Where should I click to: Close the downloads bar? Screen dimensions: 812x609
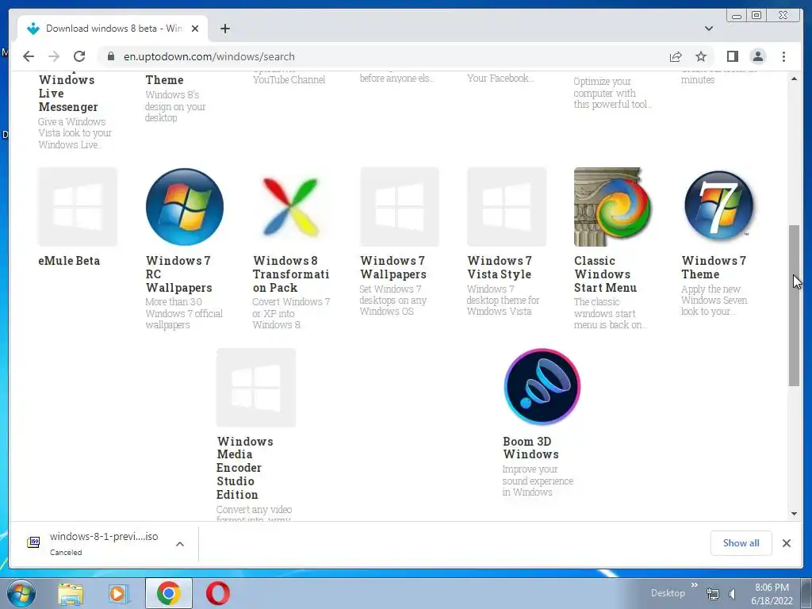pos(786,542)
